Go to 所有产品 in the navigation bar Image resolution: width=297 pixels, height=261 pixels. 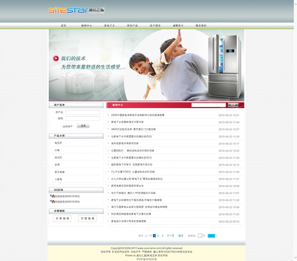coord(132,26)
